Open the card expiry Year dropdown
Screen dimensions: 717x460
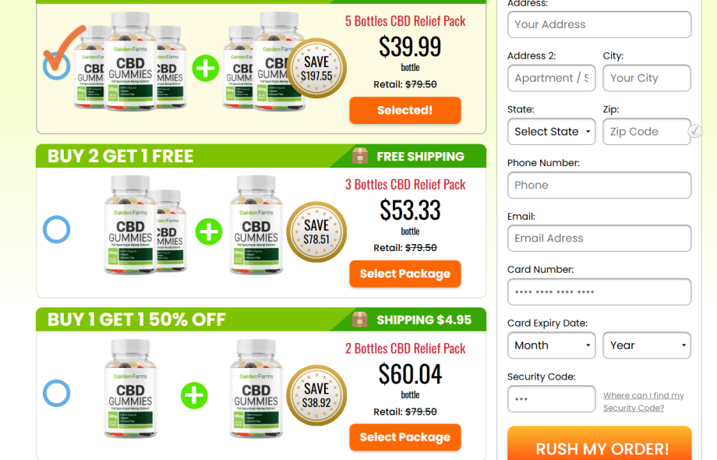click(x=647, y=345)
